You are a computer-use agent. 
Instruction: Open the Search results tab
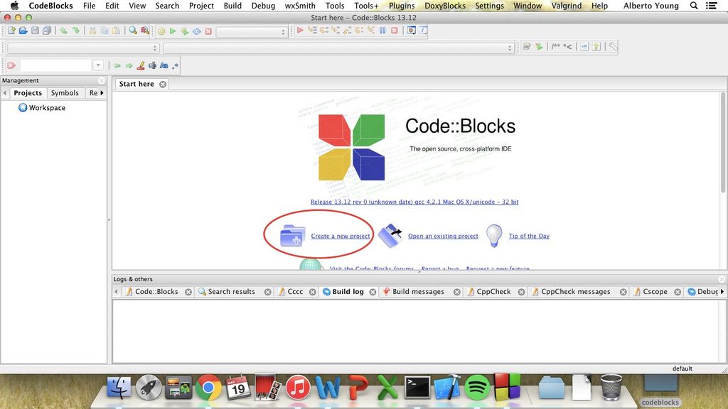pos(231,292)
